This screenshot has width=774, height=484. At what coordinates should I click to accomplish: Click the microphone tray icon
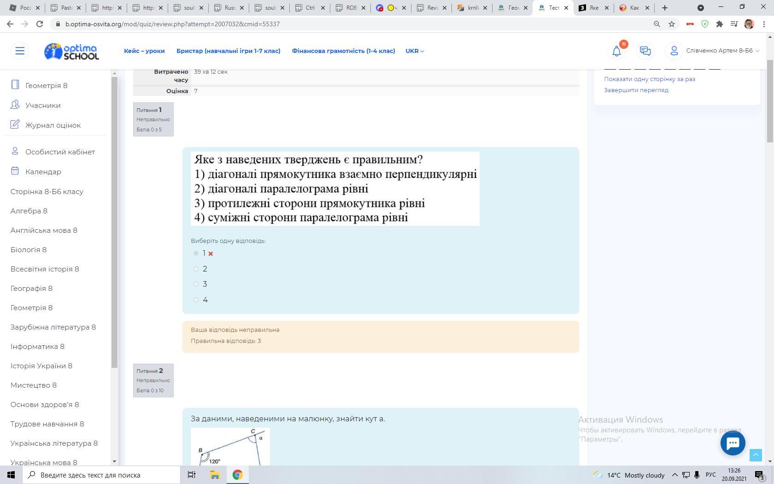pyautogui.click(x=697, y=475)
